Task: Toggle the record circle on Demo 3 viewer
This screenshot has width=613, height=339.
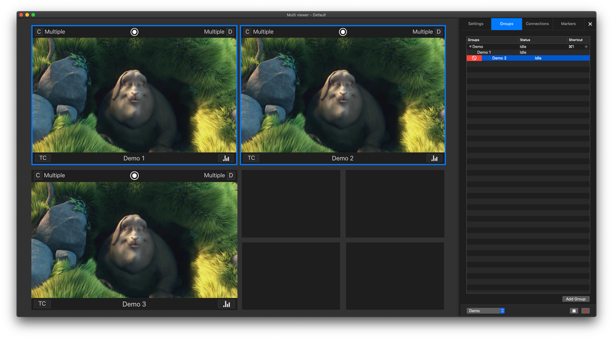Action: (x=135, y=175)
